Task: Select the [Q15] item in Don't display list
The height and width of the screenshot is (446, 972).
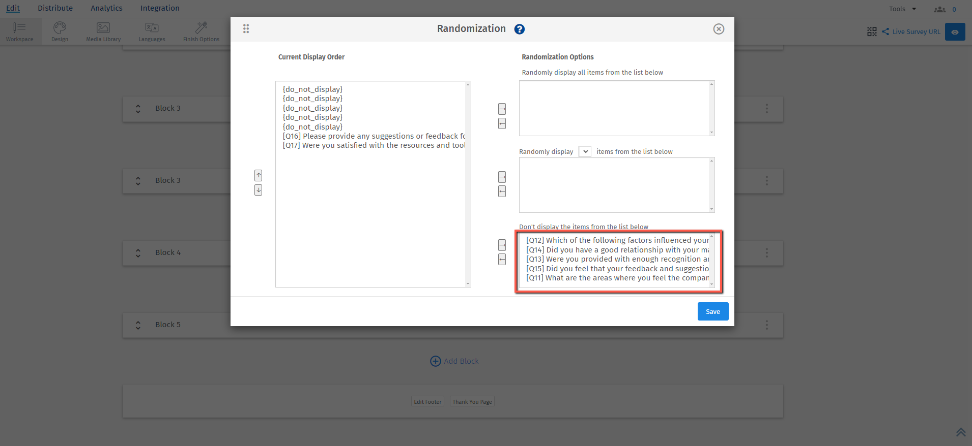Action: point(617,269)
